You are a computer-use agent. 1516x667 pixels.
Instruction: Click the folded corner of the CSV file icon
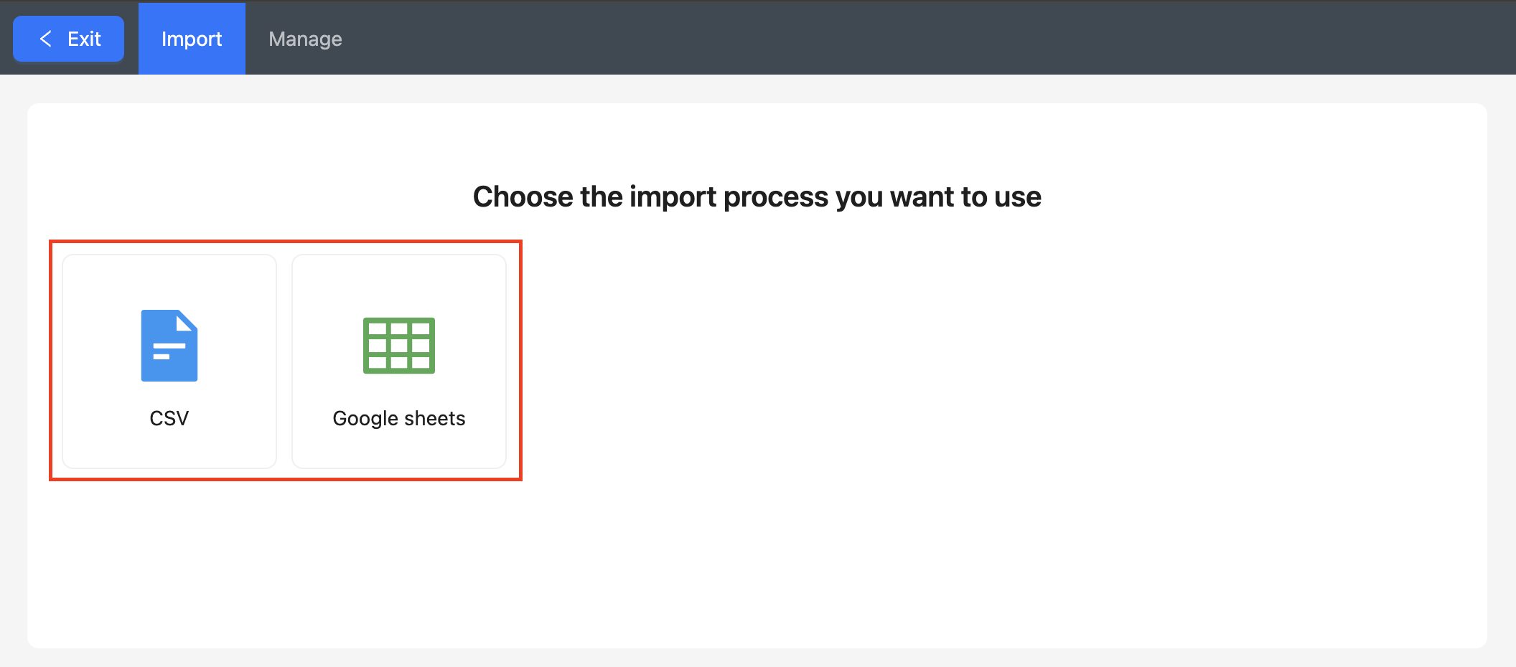pos(187,321)
